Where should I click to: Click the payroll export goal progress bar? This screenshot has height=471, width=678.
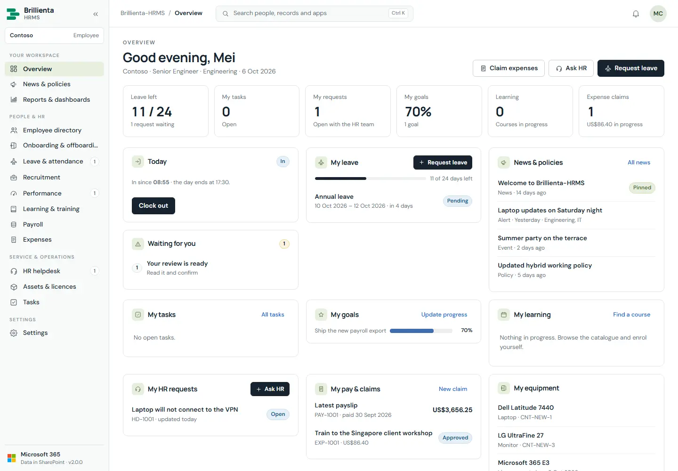point(421,331)
